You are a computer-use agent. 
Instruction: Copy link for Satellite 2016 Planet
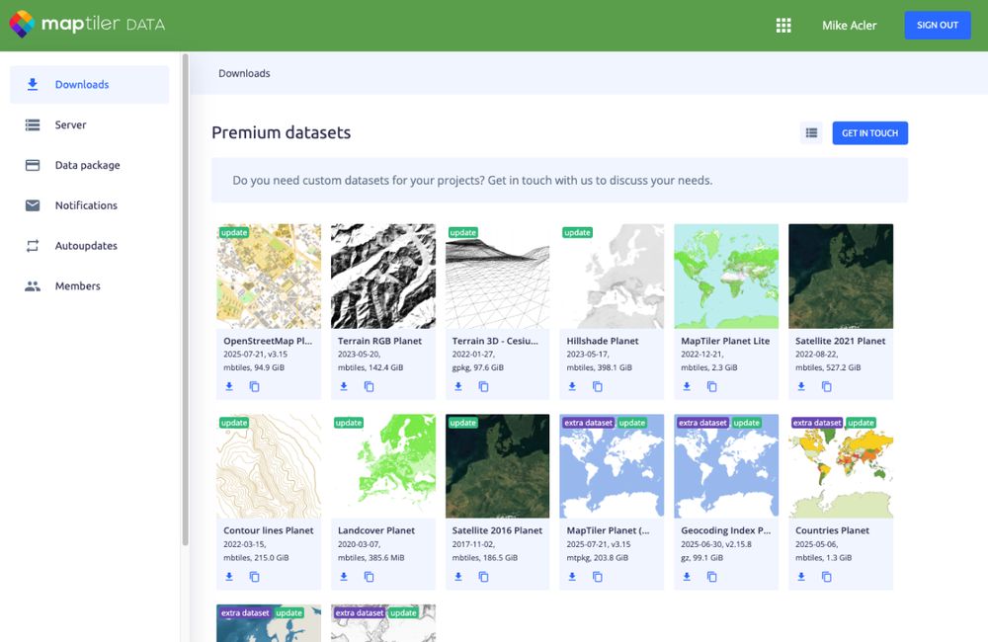[x=483, y=577]
